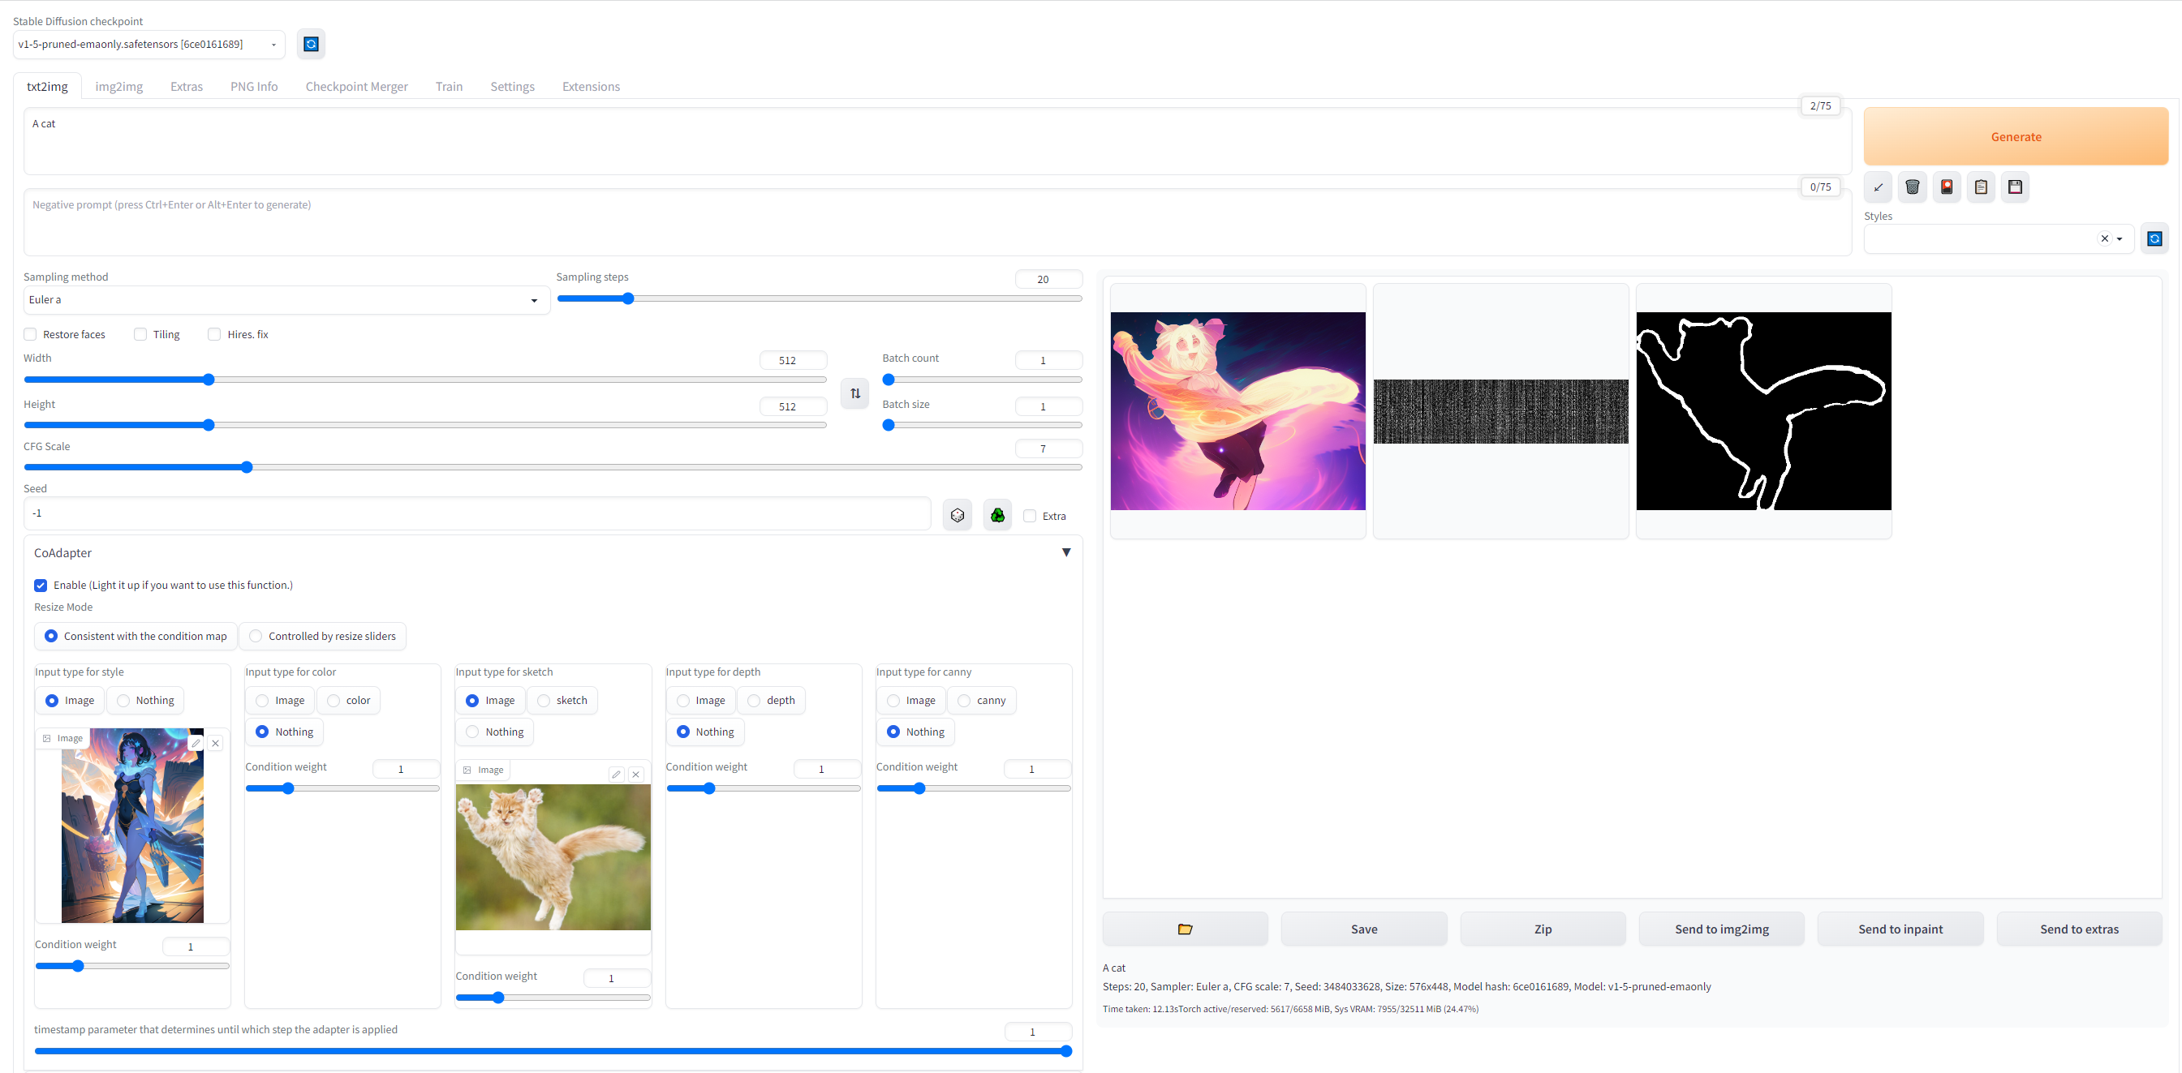Enable the Restore faces checkbox
This screenshot has width=2182, height=1073.
pyautogui.click(x=31, y=334)
